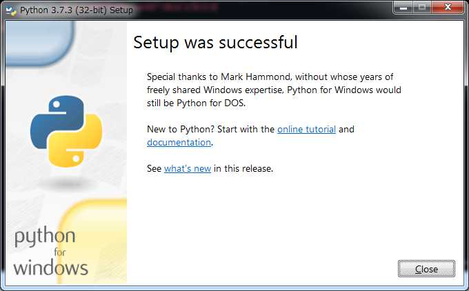Open the what's new link
The height and width of the screenshot is (291, 469).
click(x=188, y=168)
